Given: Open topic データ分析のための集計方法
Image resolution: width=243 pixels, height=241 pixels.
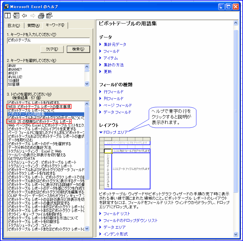Looking at the screenshot, I should point(30,148).
